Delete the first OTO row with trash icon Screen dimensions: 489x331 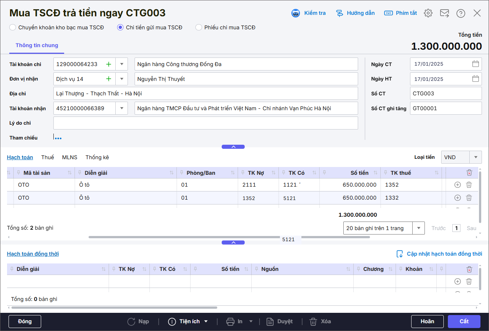coord(469,185)
